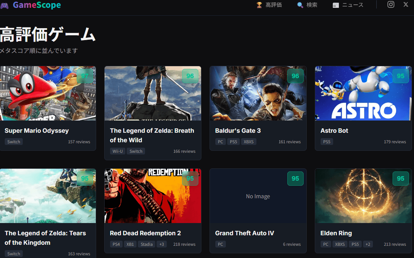This screenshot has height=258, width=414.
Task: Click the trophy icon beside 高評価
Action: [259, 5]
